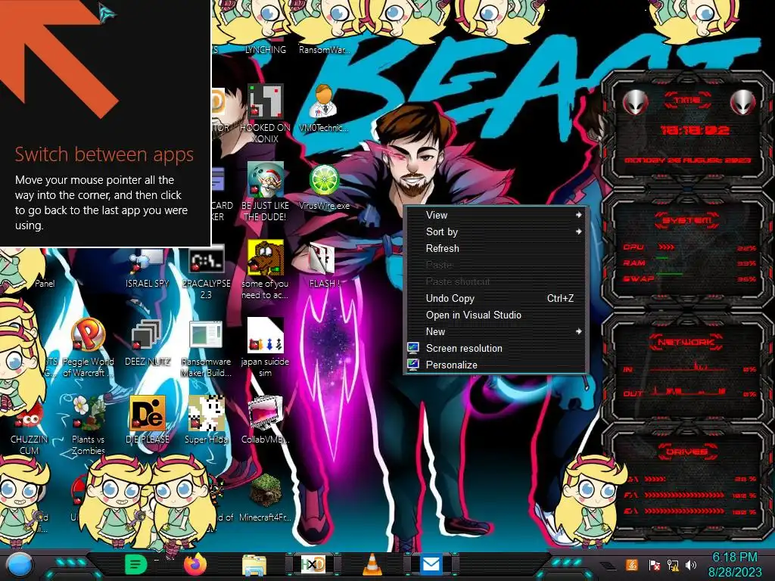Select the Peggle World of Warcraft icon

tap(88, 335)
